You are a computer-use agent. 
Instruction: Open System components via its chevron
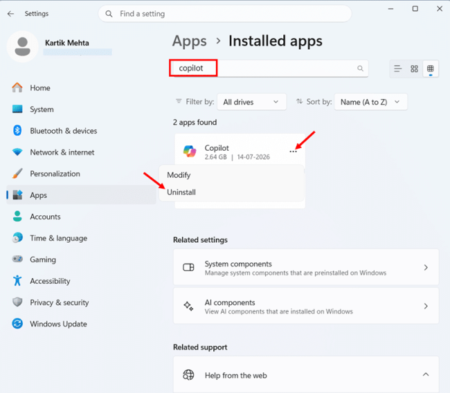pyautogui.click(x=426, y=267)
